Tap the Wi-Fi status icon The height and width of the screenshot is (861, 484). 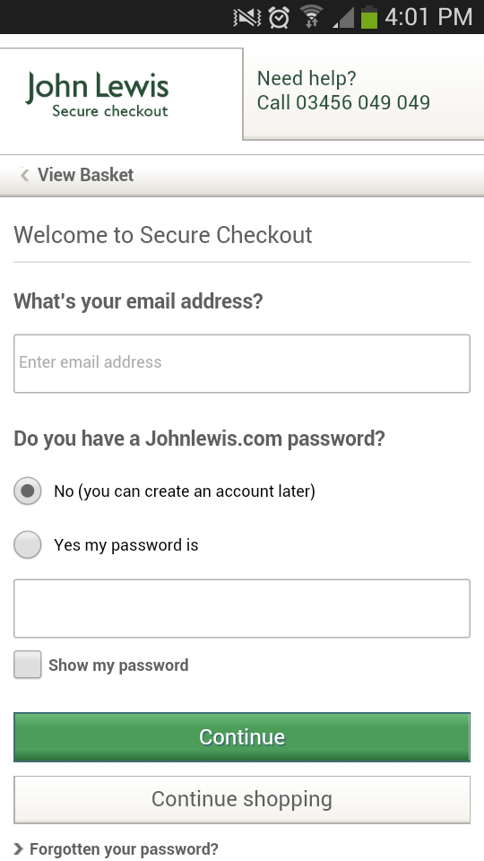[x=311, y=17]
